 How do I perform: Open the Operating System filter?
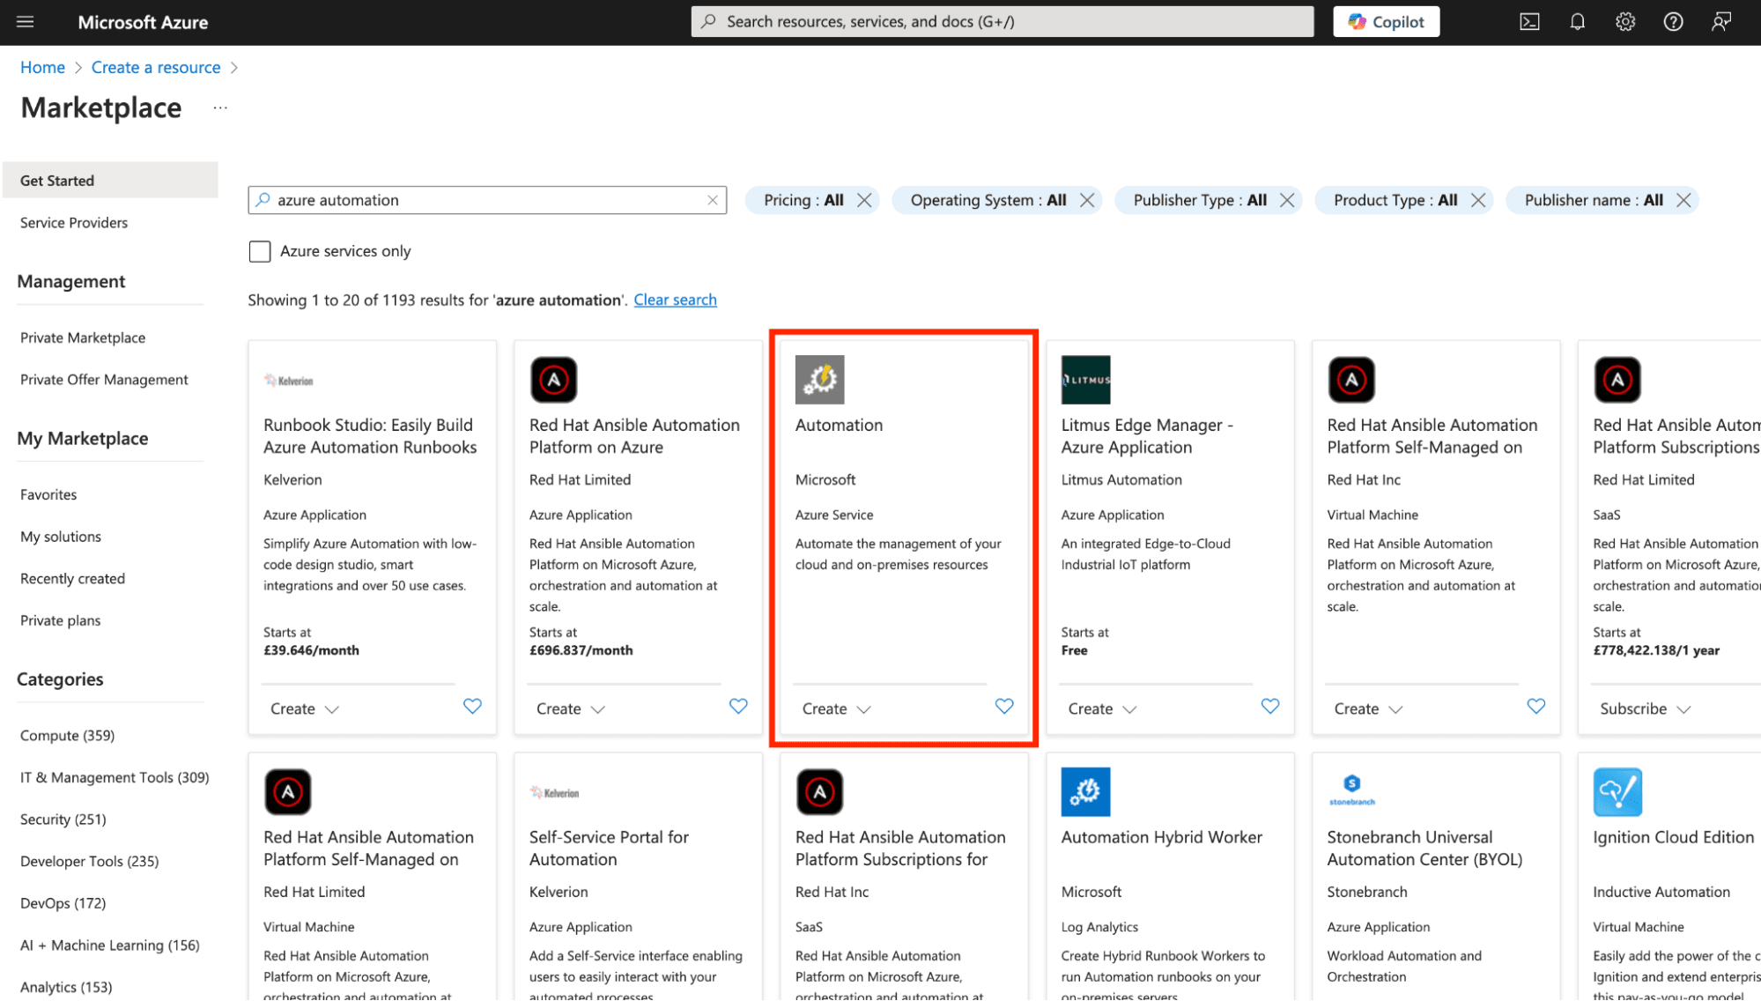pos(987,201)
